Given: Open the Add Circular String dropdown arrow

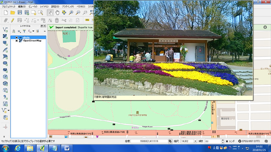Looking at the screenshot, I should pyautogui.click(x=38, y=20).
